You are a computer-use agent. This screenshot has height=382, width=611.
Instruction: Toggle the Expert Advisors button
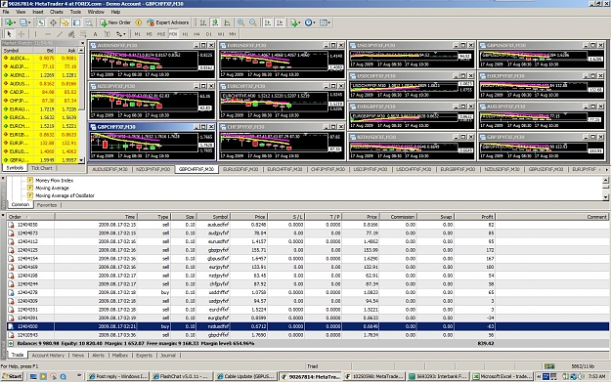tap(167, 22)
